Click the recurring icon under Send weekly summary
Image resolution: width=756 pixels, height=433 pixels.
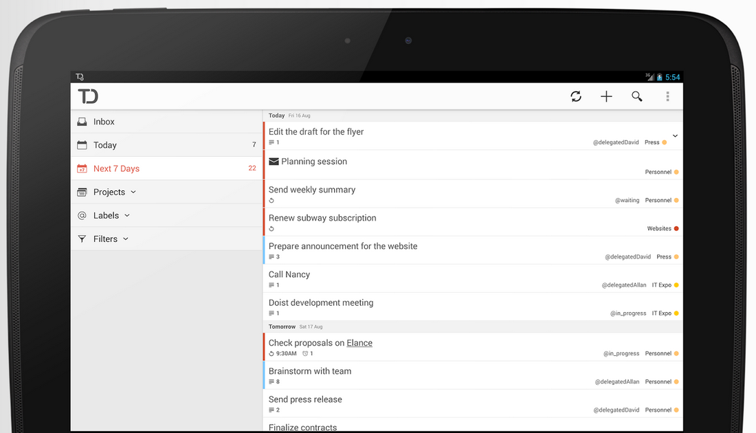point(271,201)
